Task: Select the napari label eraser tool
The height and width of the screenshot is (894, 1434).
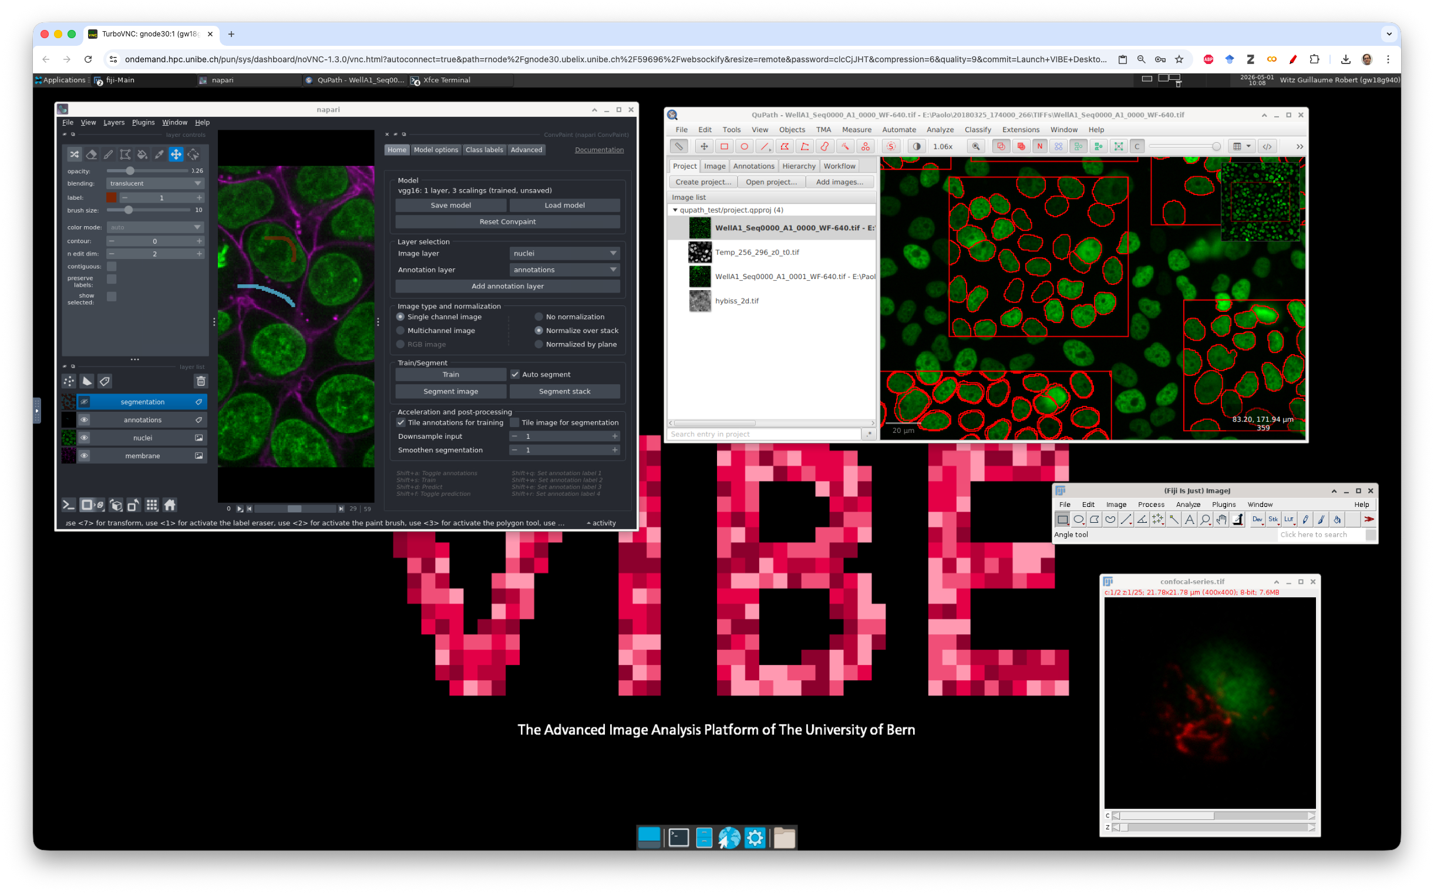Action: pyautogui.click(x=91, y=154)
